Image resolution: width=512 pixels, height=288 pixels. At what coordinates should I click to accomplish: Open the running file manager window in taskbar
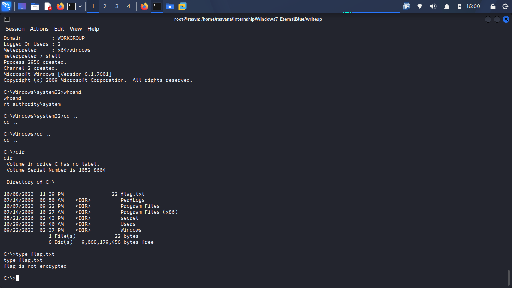tap(170, 6)
